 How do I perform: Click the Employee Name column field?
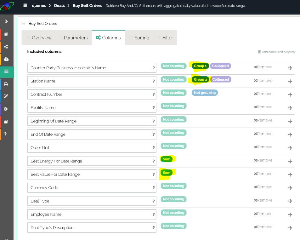tap(89, 214)
